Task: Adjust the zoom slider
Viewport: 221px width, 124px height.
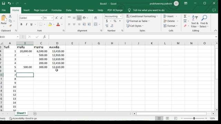Action: point(194,118)
